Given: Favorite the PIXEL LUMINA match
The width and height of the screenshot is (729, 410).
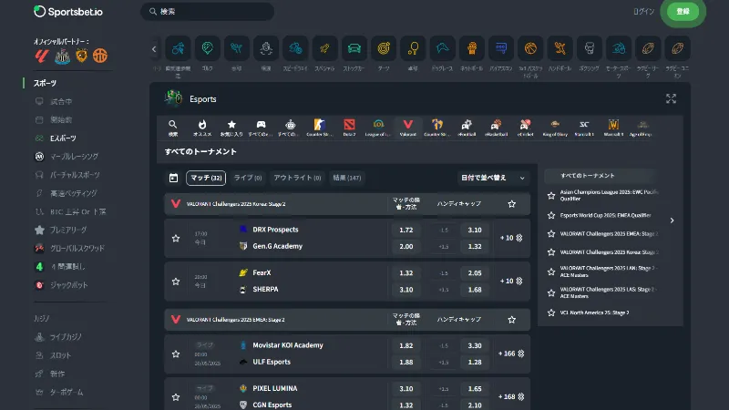Looking at the screenshot, I should click(176, 397).
